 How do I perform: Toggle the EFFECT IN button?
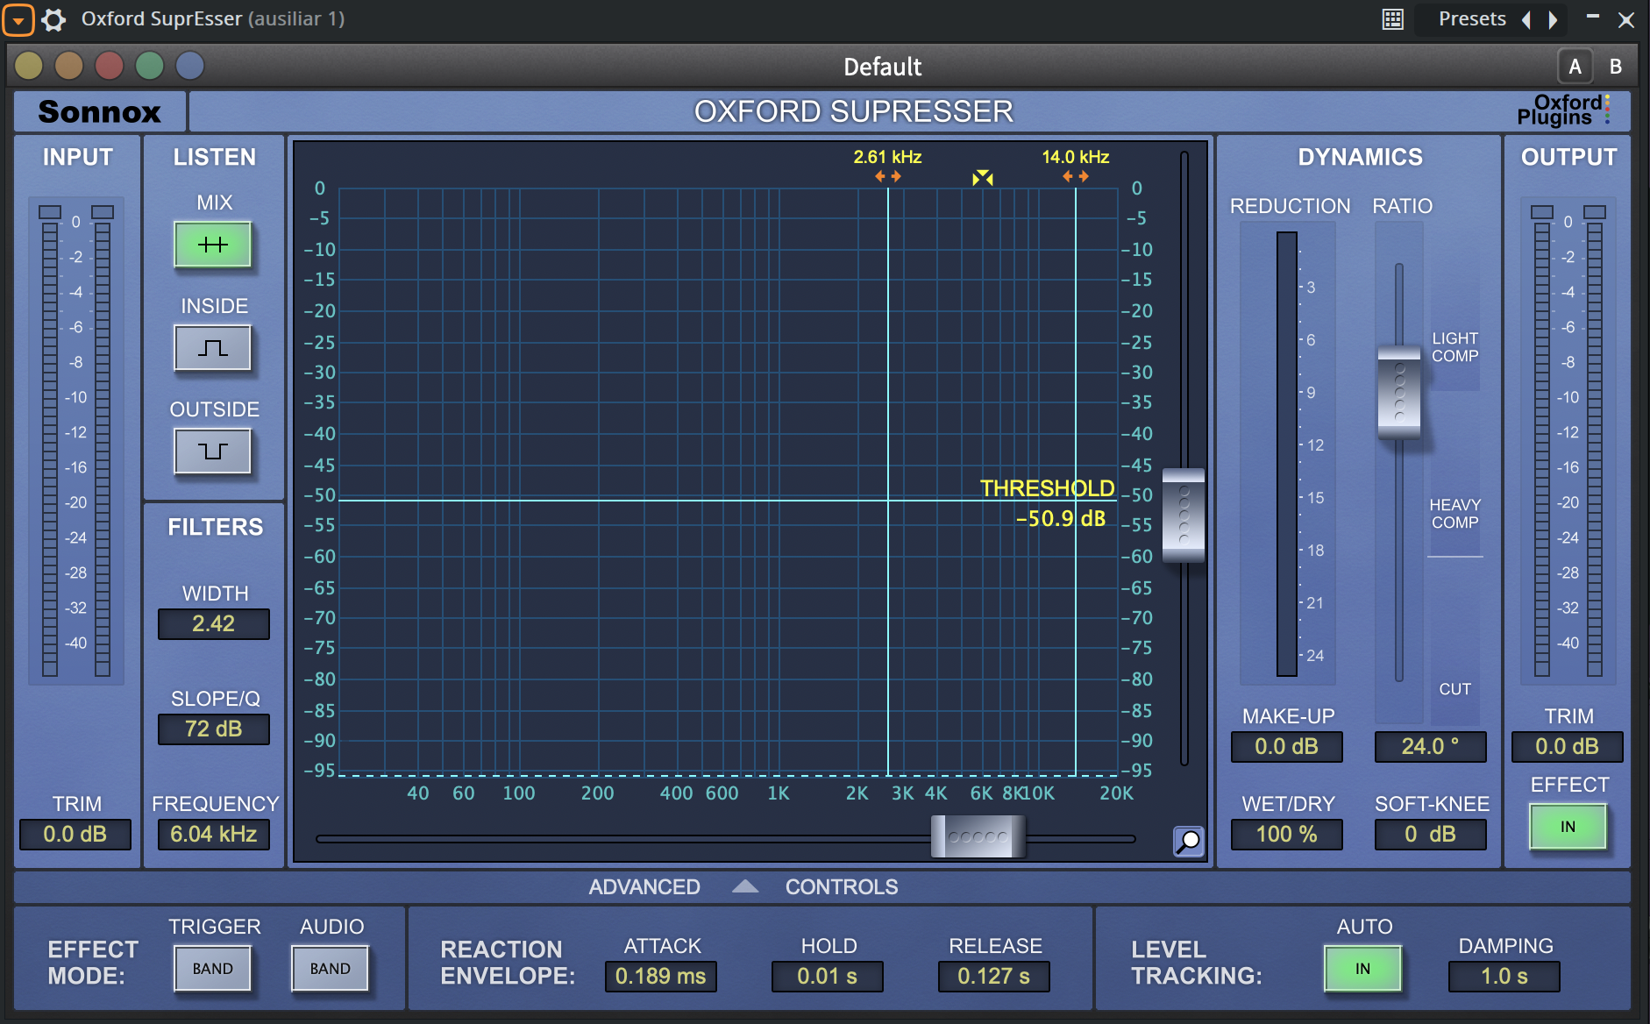(x=1568, y=827)
